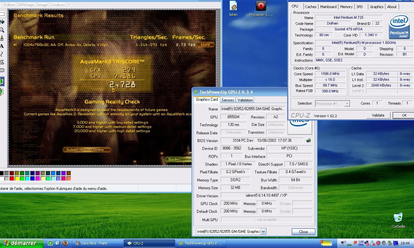
Task: Click the 1.60 GHz CPU speed tray icon
Action: coord(361,243)
